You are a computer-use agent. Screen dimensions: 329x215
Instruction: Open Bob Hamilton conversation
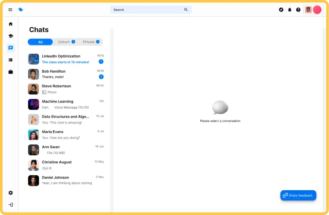point(66,74)
